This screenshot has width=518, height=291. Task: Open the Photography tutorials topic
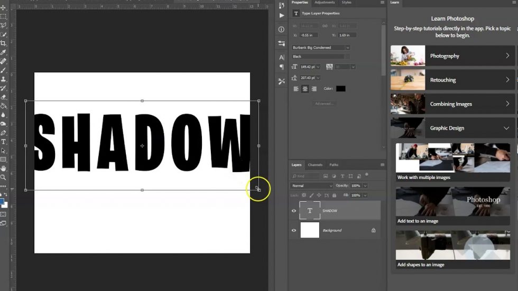[x=452, y=56]
